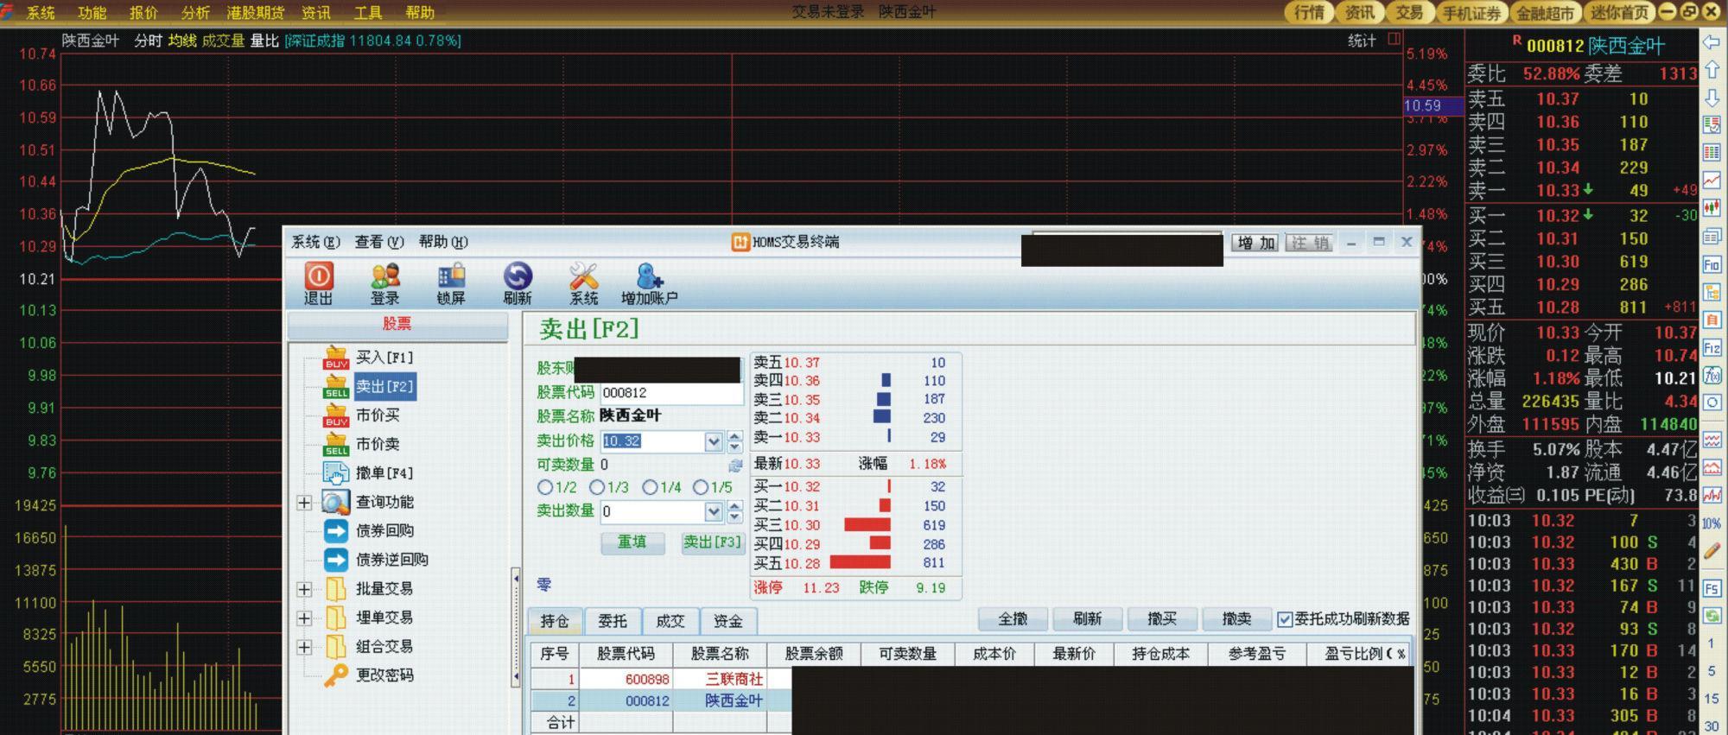The height and width of the screenshot is (735, 1728).
Task: Open 分析 menu in main window
Action: (x=195, y=13)
